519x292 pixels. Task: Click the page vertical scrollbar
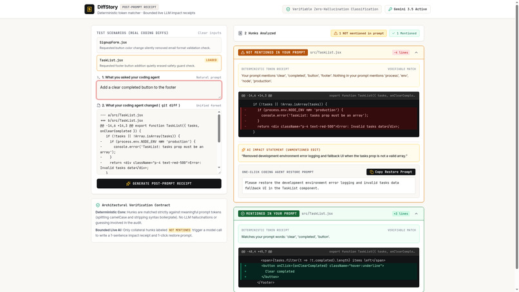[516, 136]
